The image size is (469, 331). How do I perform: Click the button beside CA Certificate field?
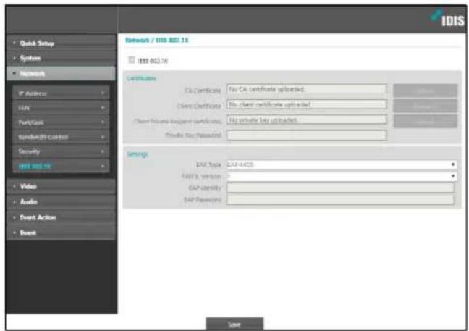(426, 91)
